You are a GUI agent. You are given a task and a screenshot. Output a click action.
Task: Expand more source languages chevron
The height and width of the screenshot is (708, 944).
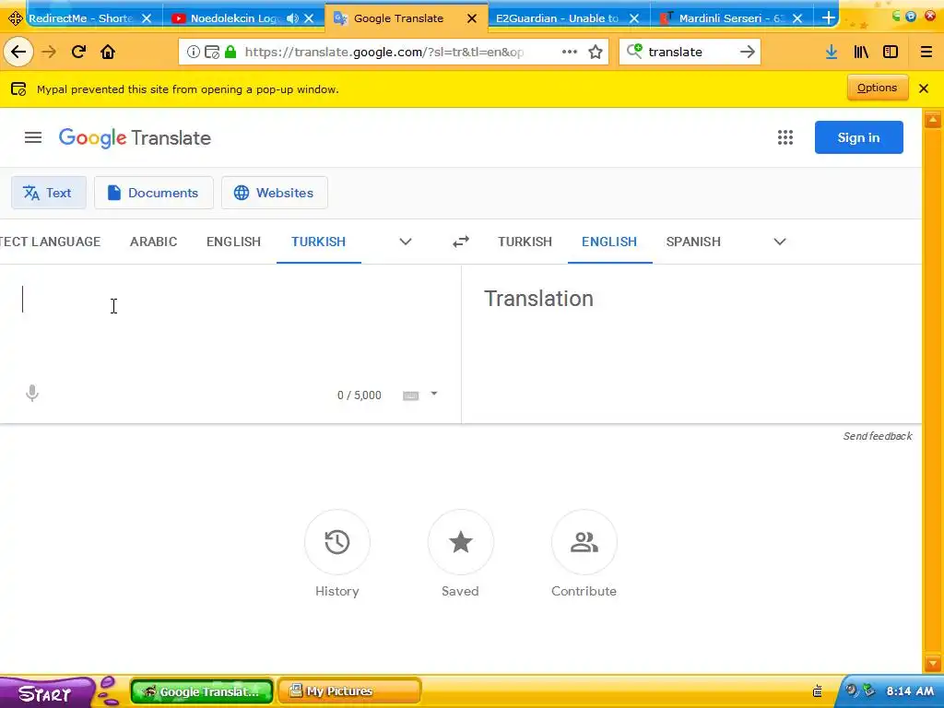click(406, 242)
